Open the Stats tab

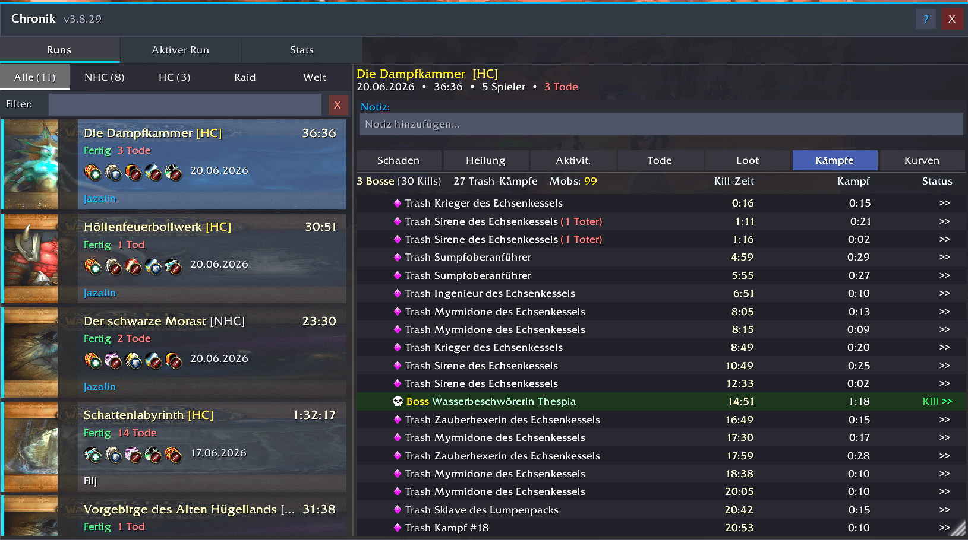click(302, 50)
